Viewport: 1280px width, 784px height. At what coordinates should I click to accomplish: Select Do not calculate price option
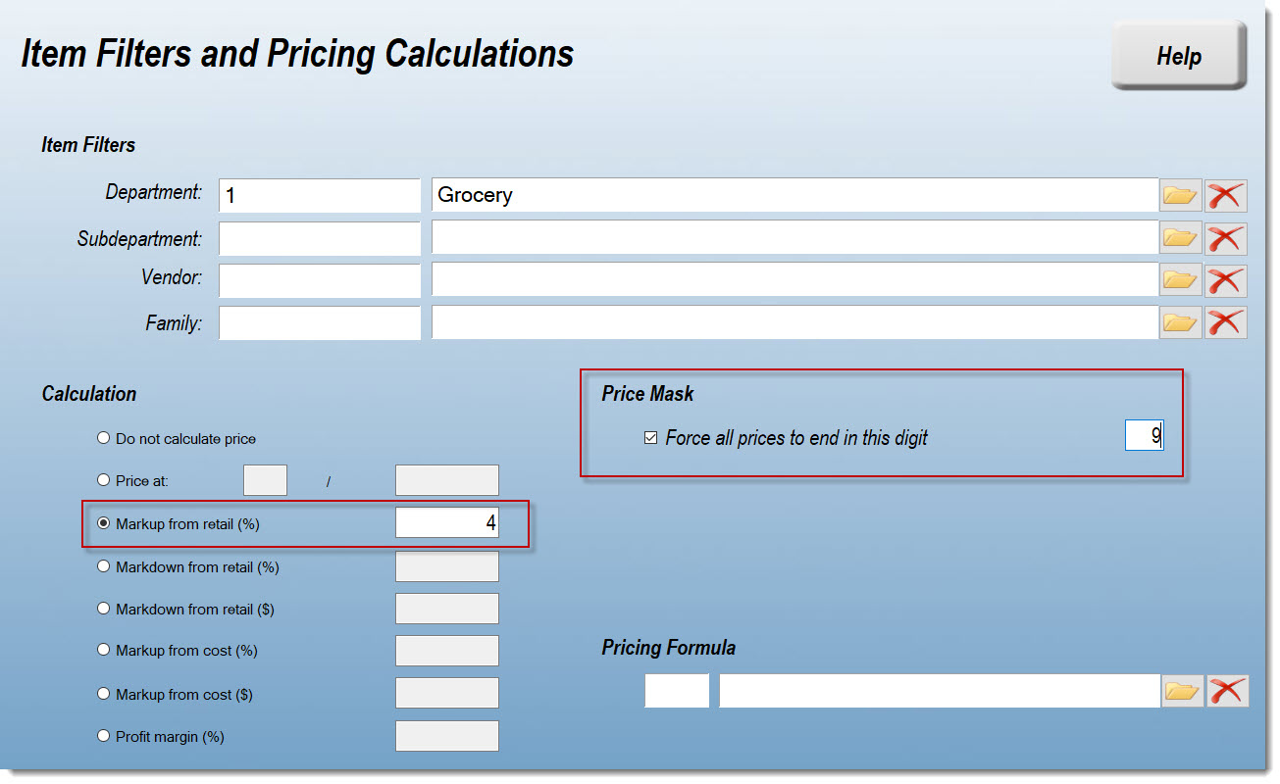[104, 438]
